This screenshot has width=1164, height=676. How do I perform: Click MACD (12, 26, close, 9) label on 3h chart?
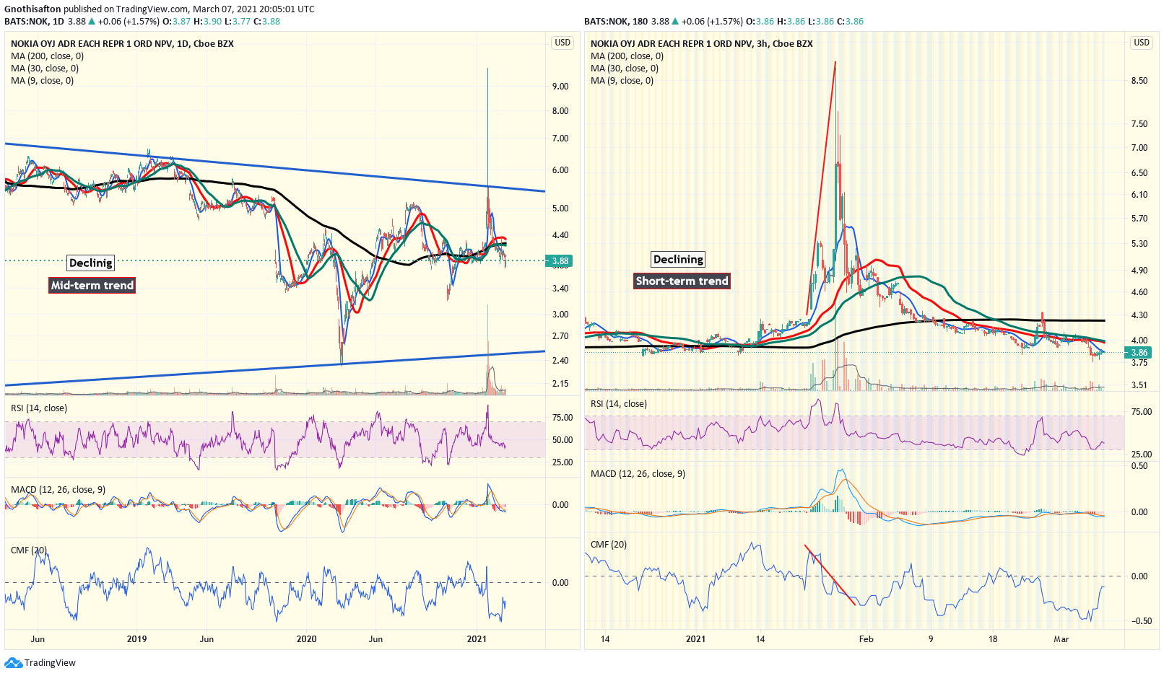click(638, 474)
